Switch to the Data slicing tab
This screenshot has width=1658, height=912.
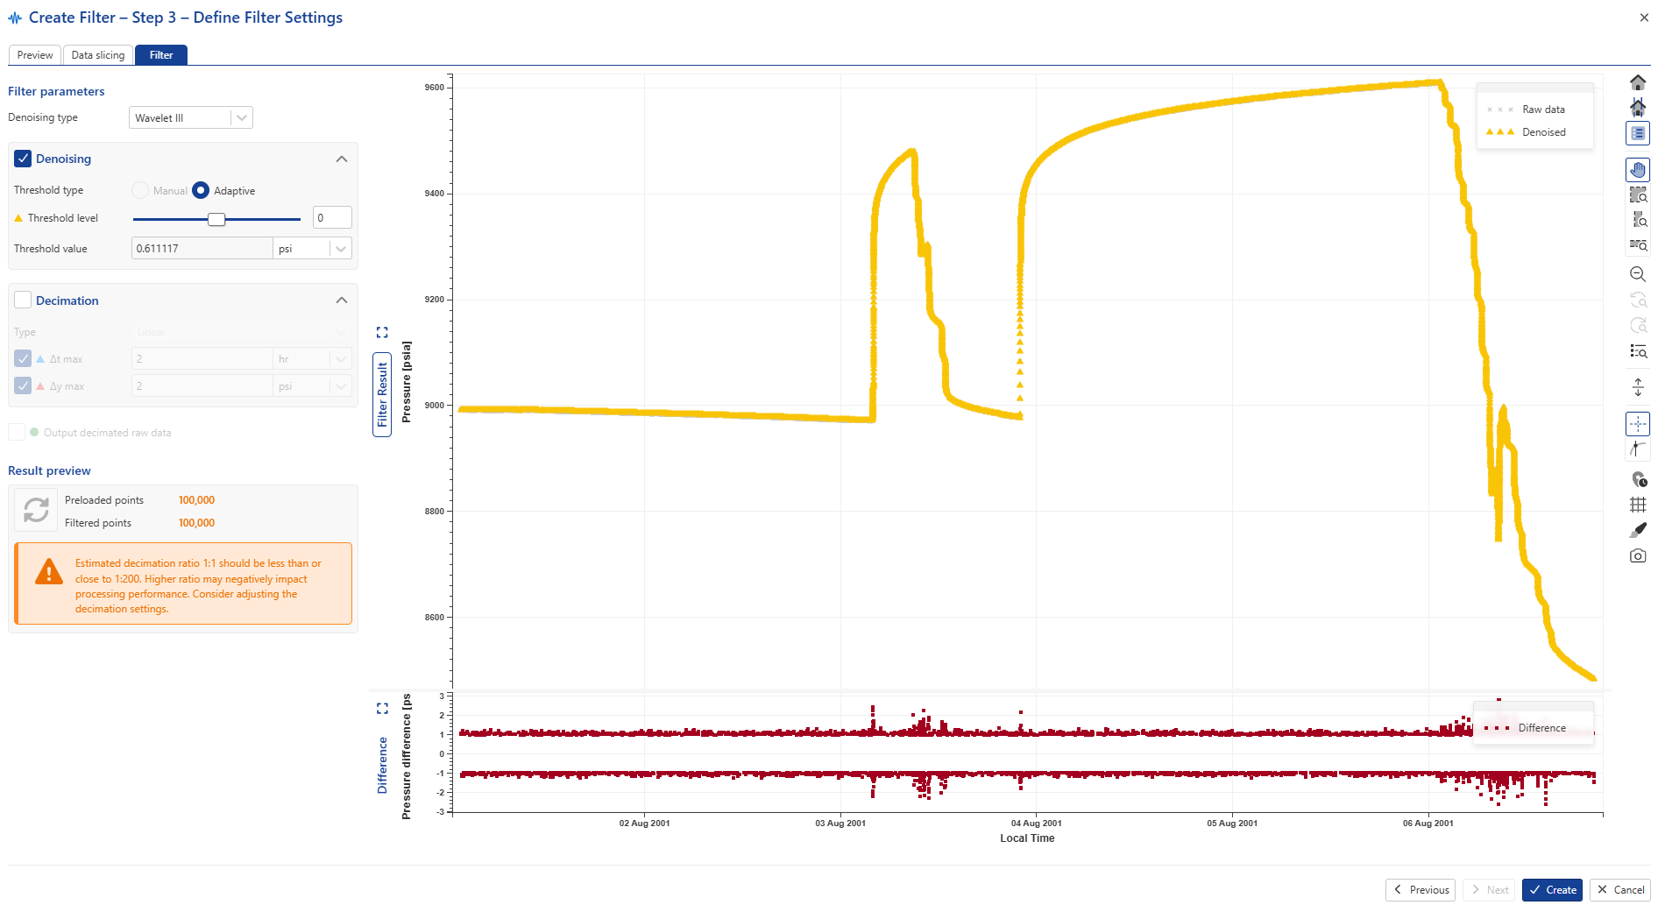(97, 55)
